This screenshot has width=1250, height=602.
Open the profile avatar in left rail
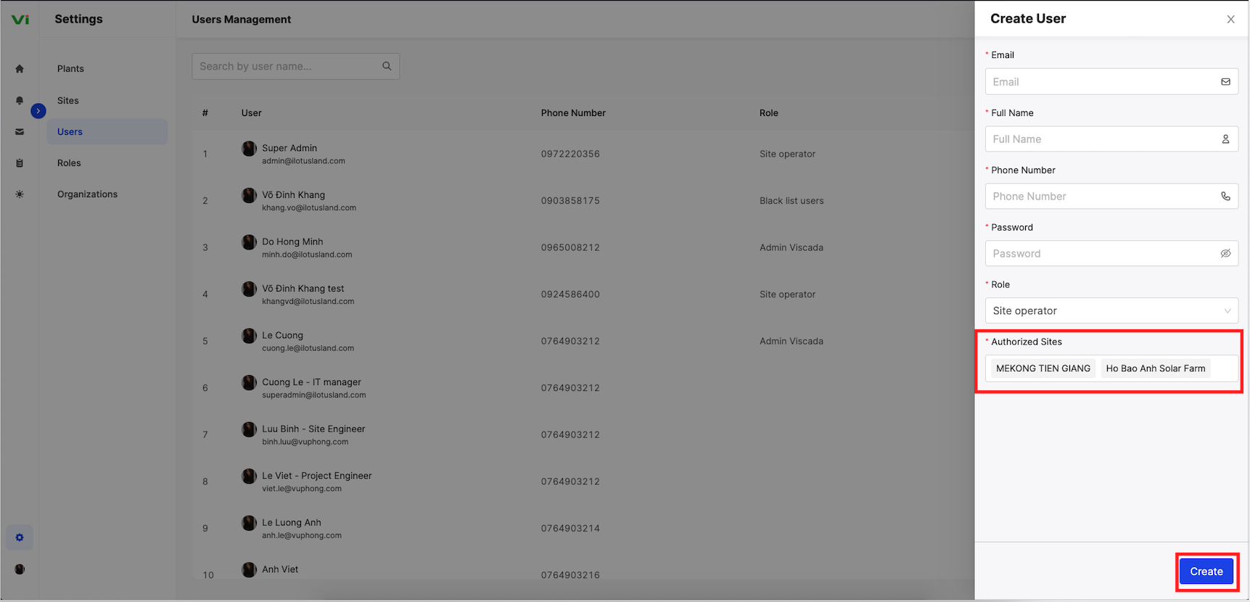20,569
